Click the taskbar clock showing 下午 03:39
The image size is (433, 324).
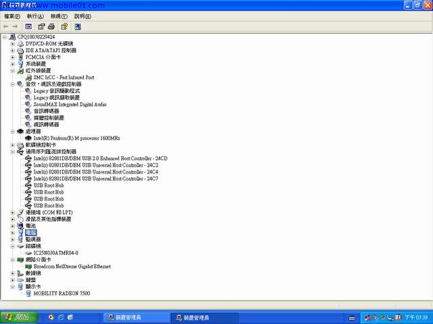click(416, 317)
